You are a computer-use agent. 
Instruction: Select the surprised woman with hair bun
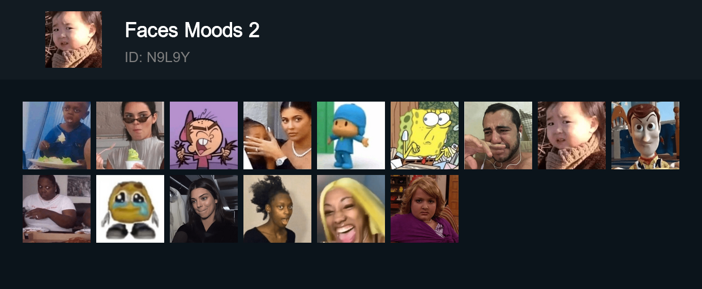[x=277, y=209]
